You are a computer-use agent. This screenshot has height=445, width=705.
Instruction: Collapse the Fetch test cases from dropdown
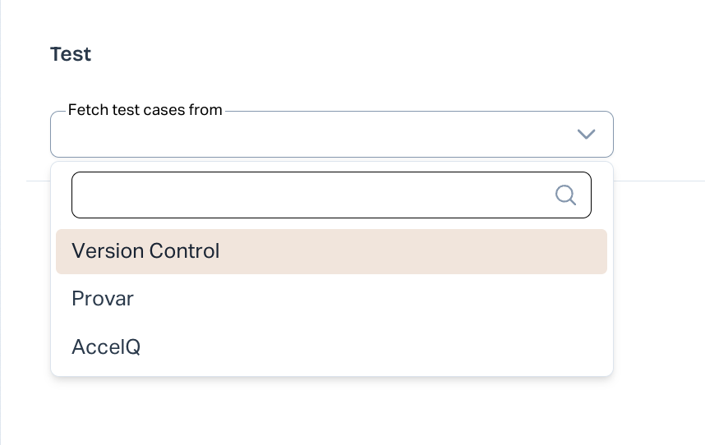[x=586, y=134]
